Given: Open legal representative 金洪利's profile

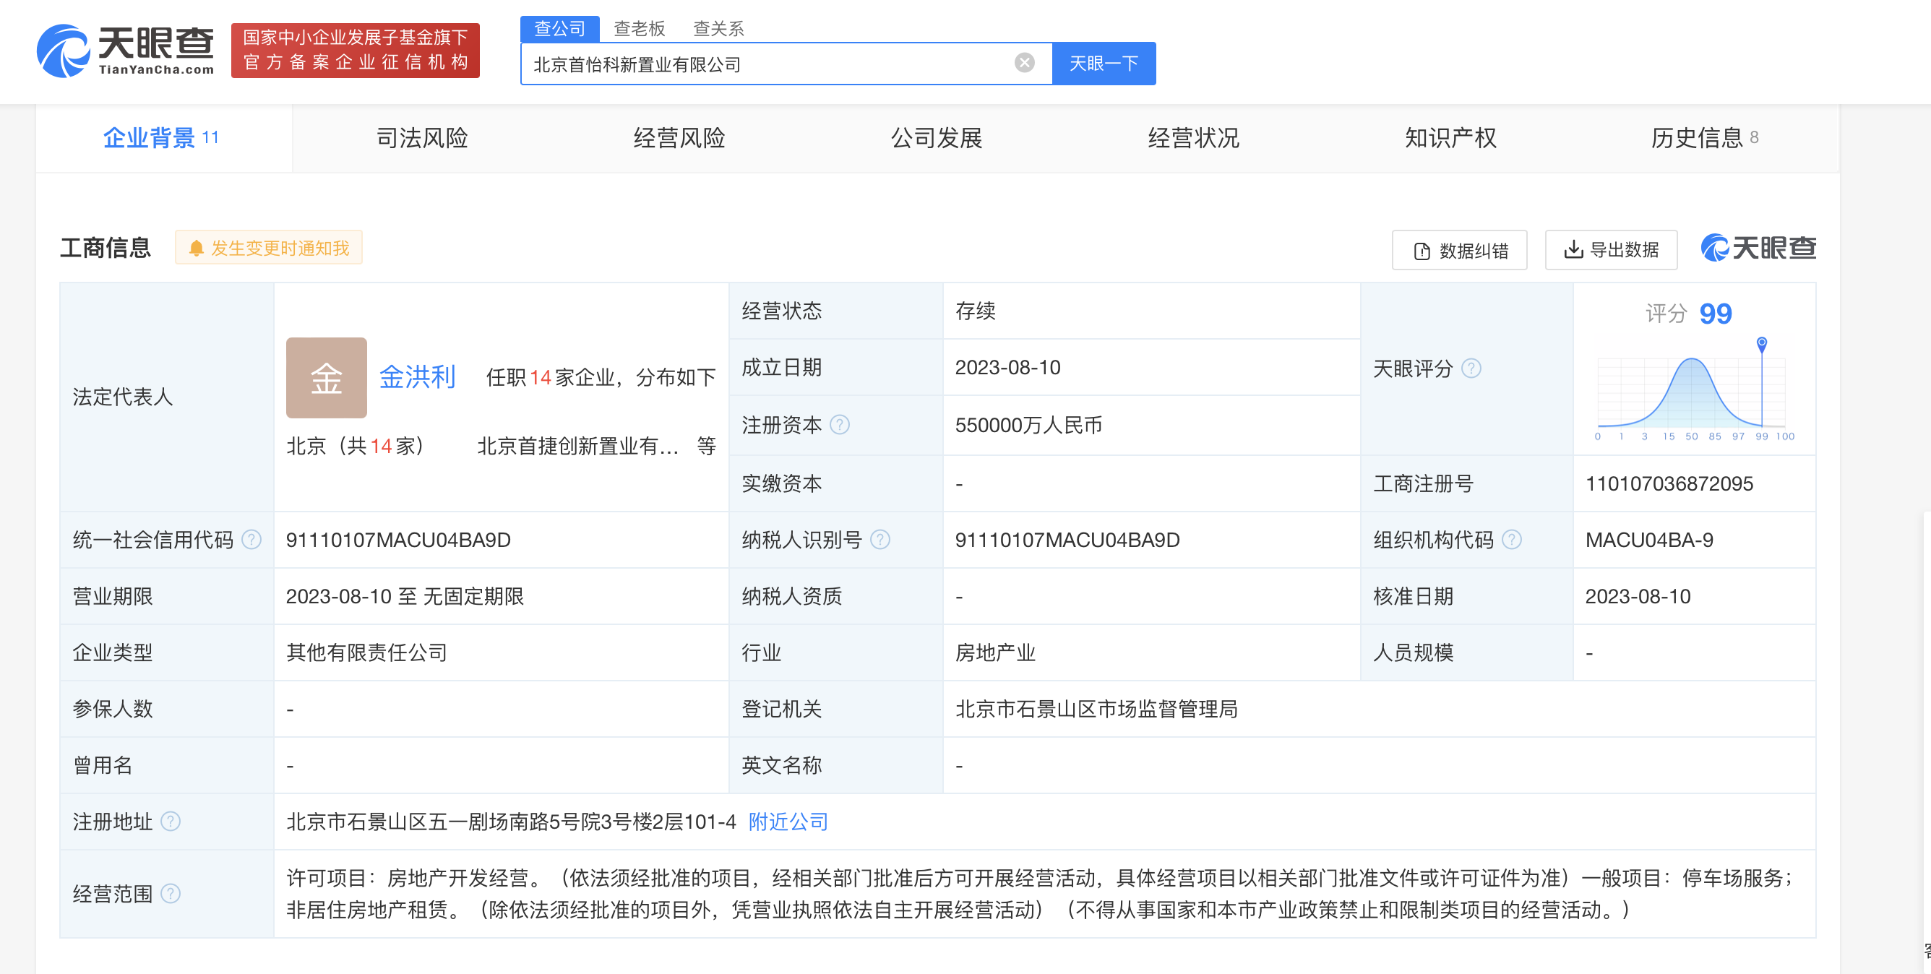Looking at the screenshot, I should [x=417, y=378].
